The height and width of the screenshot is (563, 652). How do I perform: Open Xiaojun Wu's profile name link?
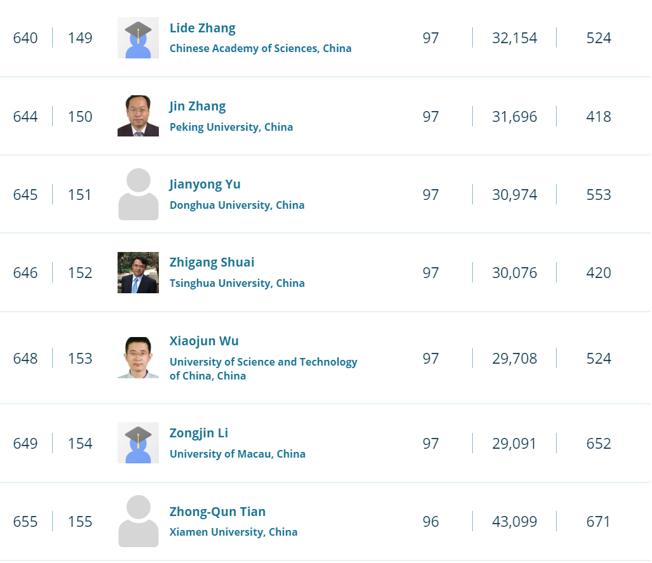click(204, 341)
